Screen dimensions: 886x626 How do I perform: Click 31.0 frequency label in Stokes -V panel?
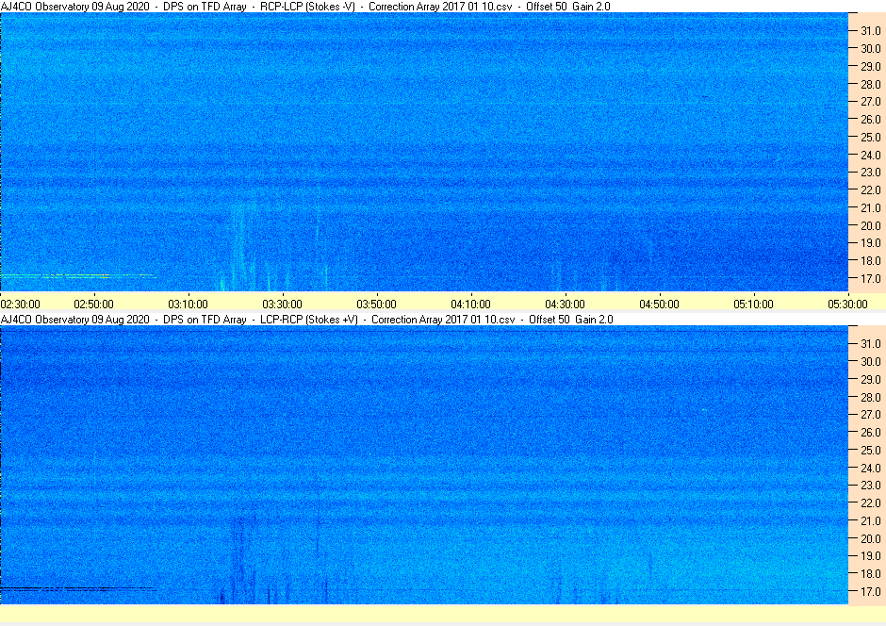coord(870,31)
